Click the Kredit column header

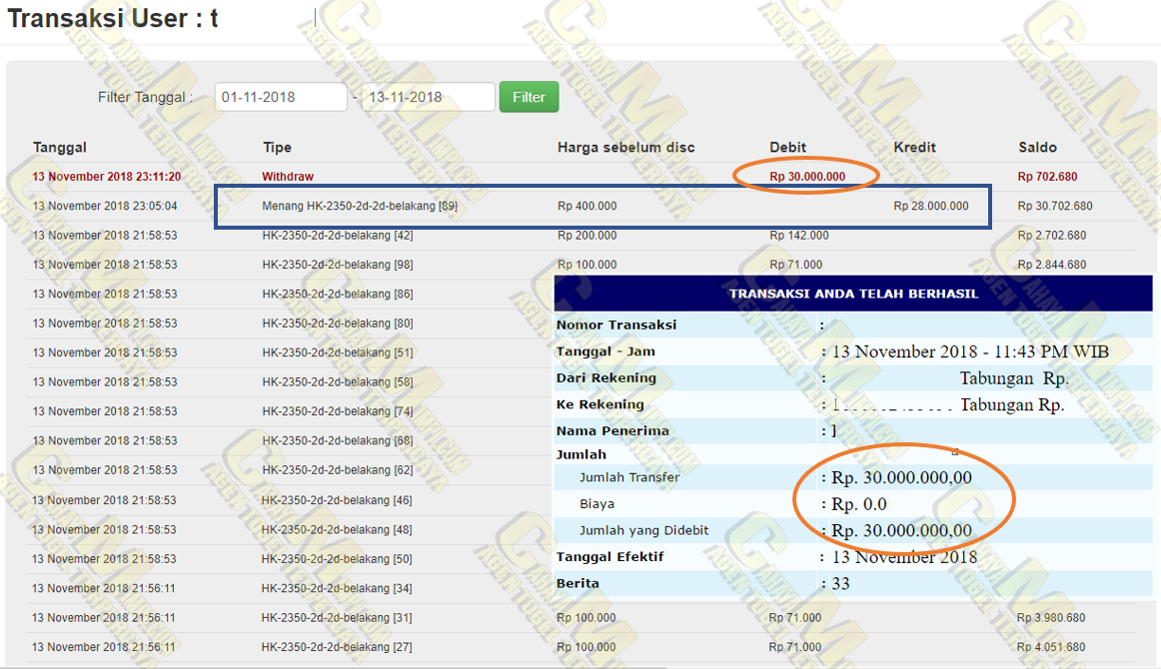coord(914,147)
